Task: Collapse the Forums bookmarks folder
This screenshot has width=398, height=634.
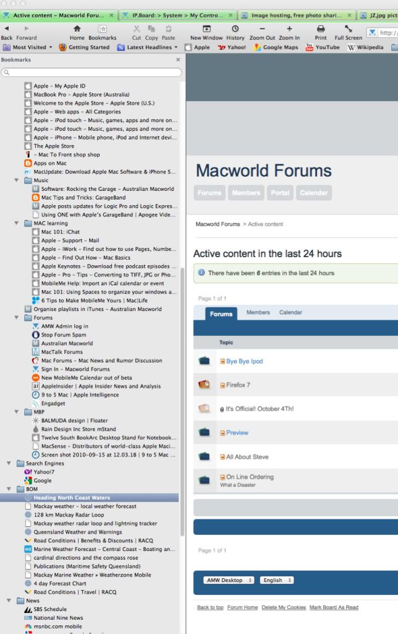Action: pos(17,318)
